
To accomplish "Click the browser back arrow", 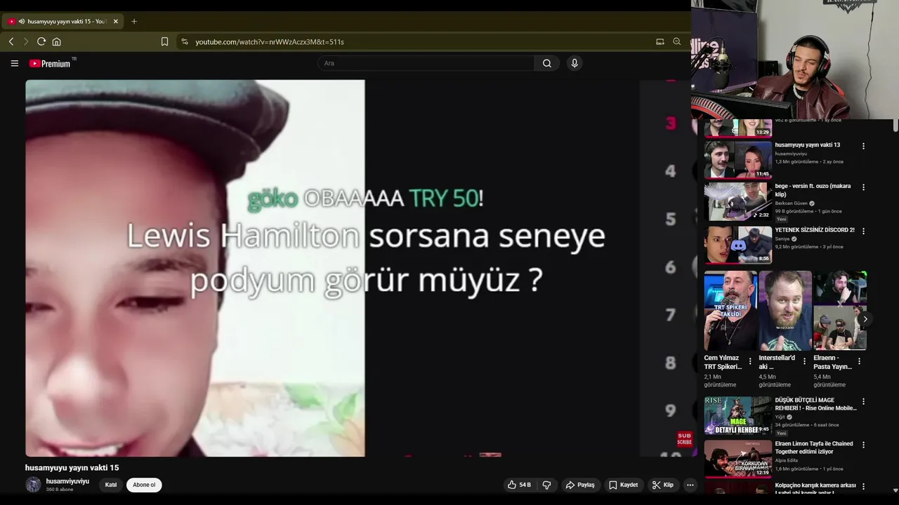I will (11, 41).
